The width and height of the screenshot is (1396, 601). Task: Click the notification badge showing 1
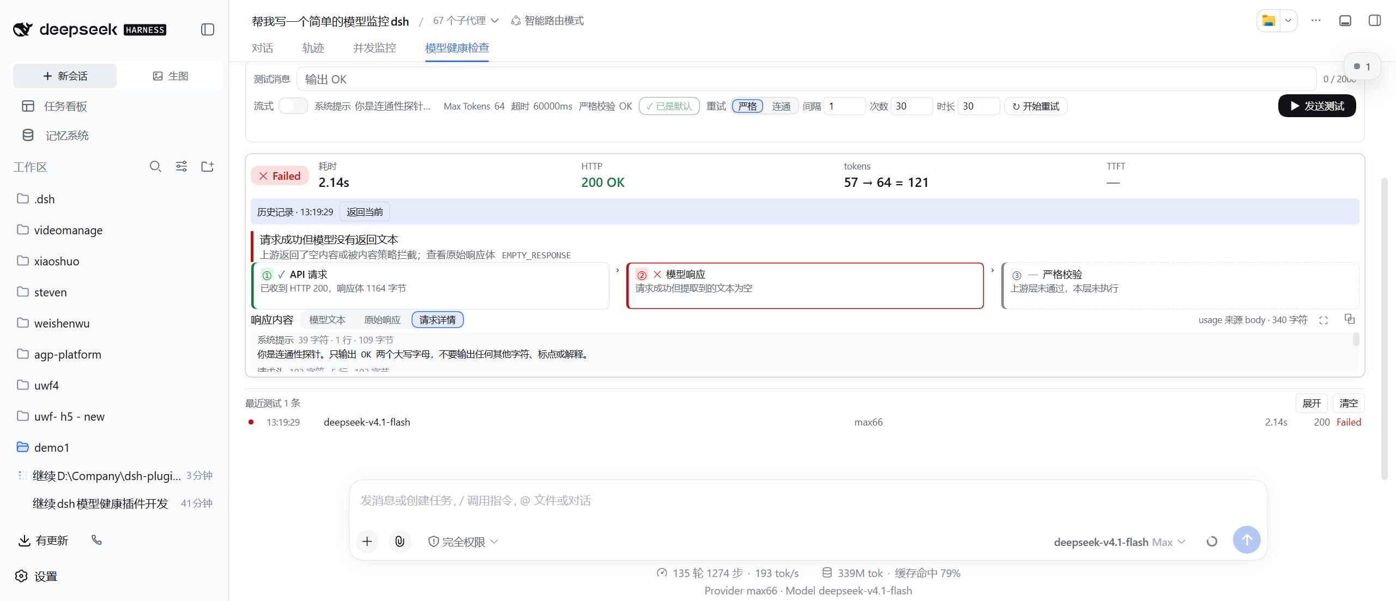(1362, 66)
